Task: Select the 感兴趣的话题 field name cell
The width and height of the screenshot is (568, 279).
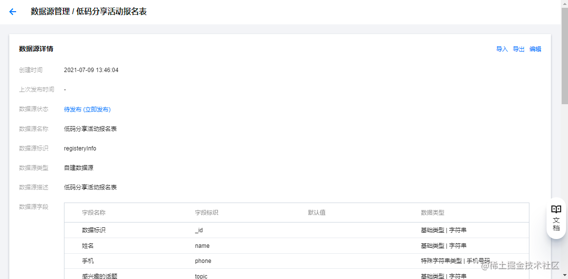Action: tap(100, 276)
